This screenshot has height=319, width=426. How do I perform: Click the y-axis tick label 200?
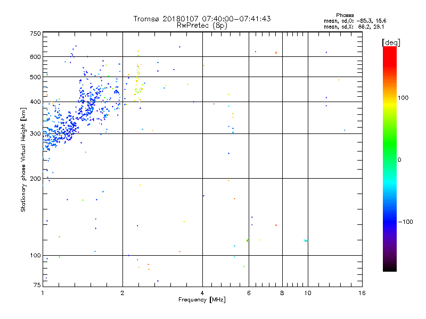click(35, 179)
